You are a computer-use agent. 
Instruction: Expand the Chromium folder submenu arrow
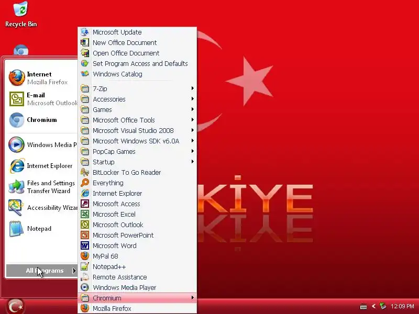192,297
